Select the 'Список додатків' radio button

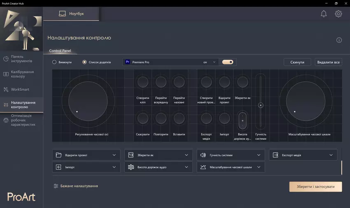(84, 62)
